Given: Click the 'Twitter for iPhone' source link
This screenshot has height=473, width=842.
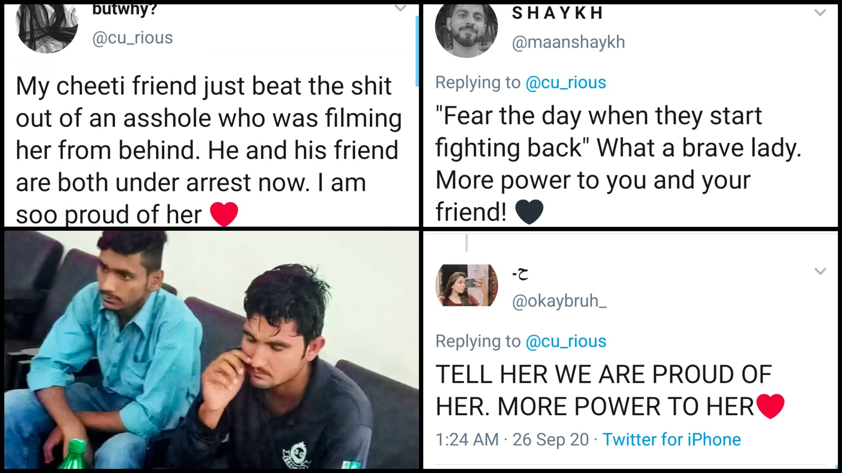Looking at the screenshot, I should point(672,439).
